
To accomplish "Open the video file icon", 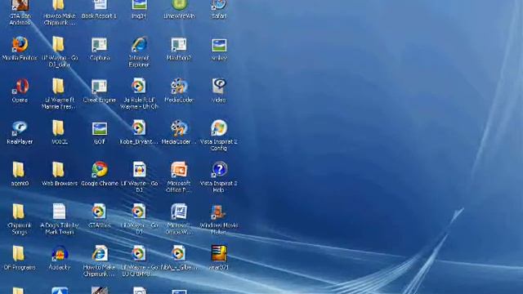I will (219, 87).
